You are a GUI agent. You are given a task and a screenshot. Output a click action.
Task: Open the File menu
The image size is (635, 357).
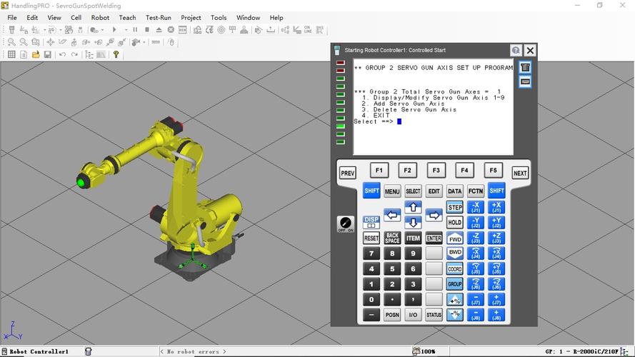12,17
